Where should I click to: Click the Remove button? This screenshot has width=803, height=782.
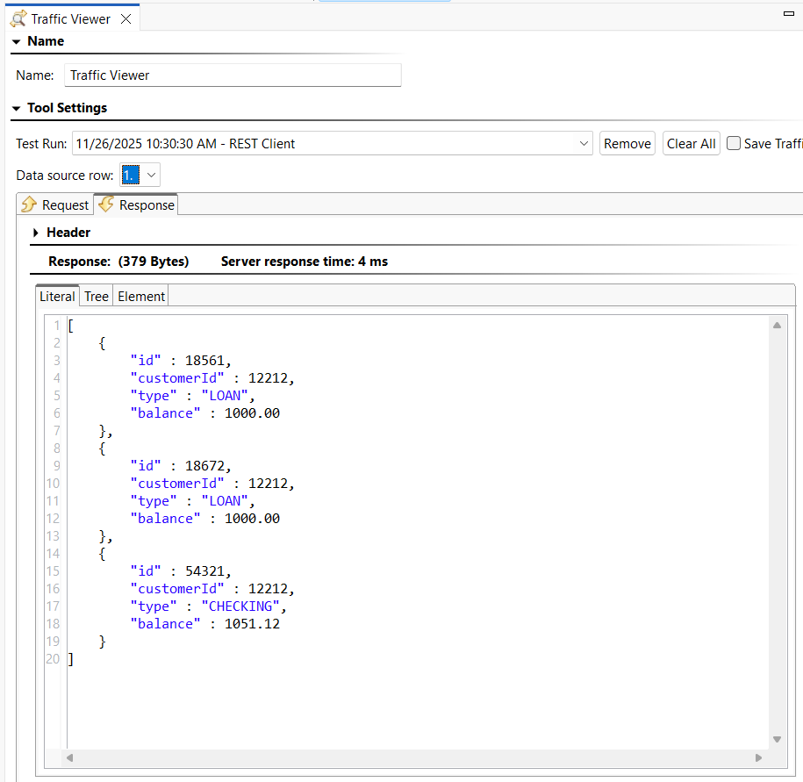tap(627, 143)
